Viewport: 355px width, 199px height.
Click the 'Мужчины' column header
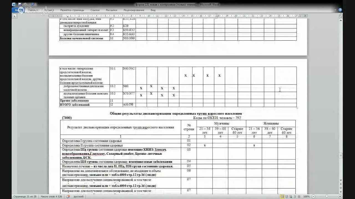pos(222,124)
